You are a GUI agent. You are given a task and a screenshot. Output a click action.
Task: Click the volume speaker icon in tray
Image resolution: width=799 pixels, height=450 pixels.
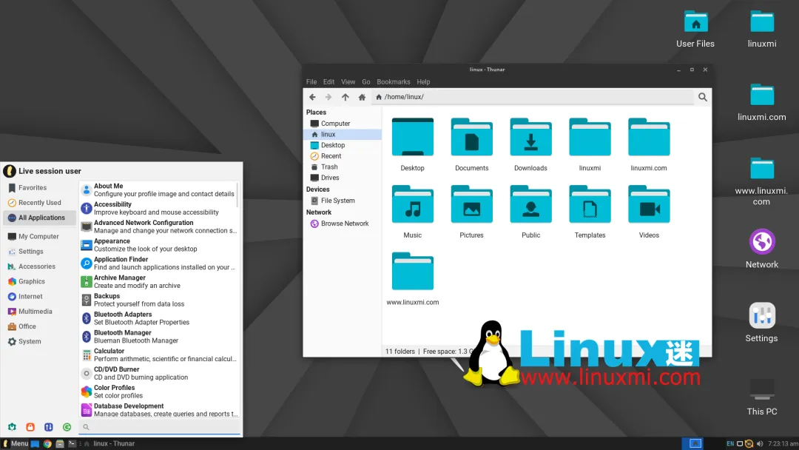(760, 444)
